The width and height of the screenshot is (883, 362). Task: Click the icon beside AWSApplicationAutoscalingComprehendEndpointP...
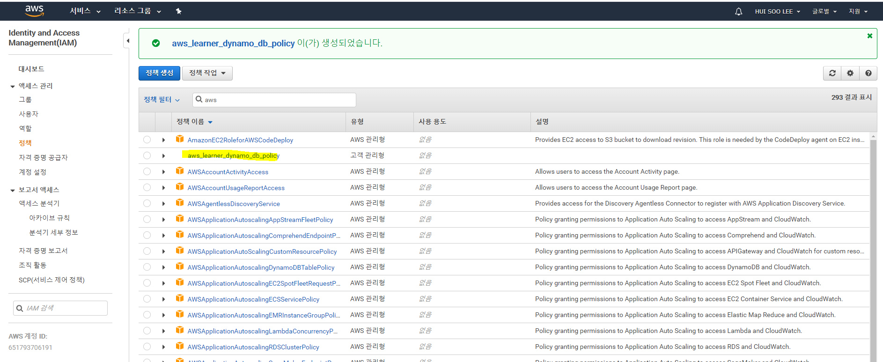tap(180, 235)
